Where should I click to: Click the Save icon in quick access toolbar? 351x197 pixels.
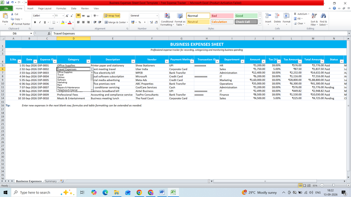(x=8, y=3)
